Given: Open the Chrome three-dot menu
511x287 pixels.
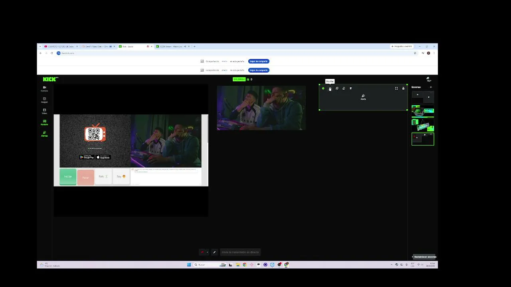Looking at the screenshot, I should 434,53.
